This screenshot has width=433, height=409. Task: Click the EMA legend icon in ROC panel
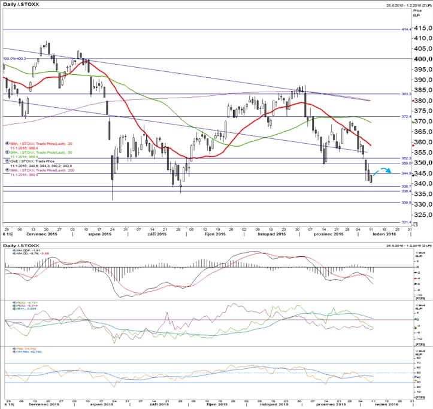click(14, 309)
